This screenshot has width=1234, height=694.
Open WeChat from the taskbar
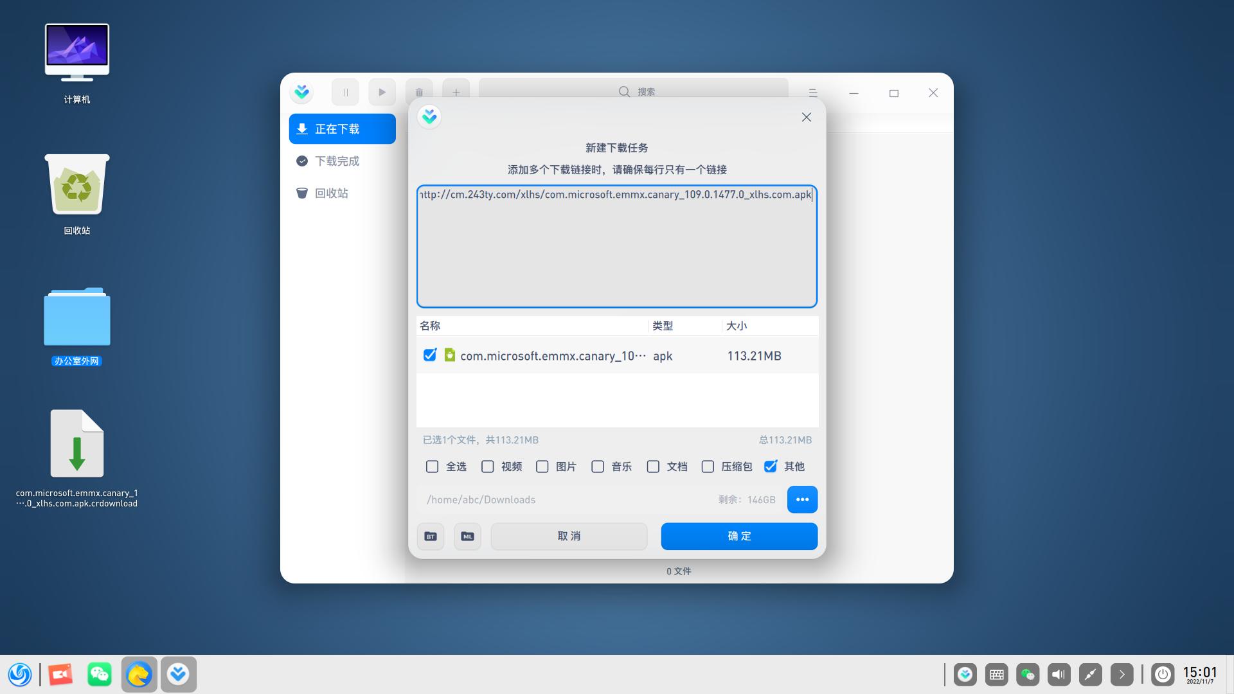(100, 674)
